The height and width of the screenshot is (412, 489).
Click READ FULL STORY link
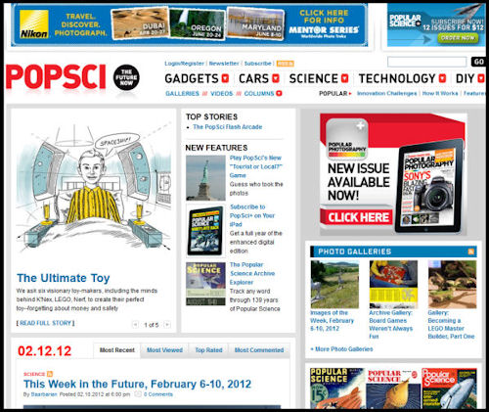(46, 323)
